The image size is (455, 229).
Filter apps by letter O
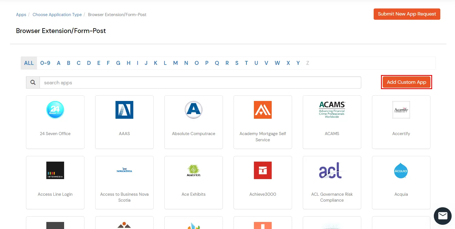[197, 63]
